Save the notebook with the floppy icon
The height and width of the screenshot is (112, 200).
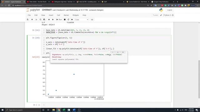pyautogui.click(x=28, y=20)
